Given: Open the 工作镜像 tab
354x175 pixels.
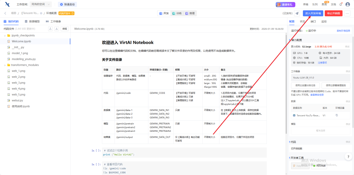Looking at the screenshot, I should coord(53,21).
